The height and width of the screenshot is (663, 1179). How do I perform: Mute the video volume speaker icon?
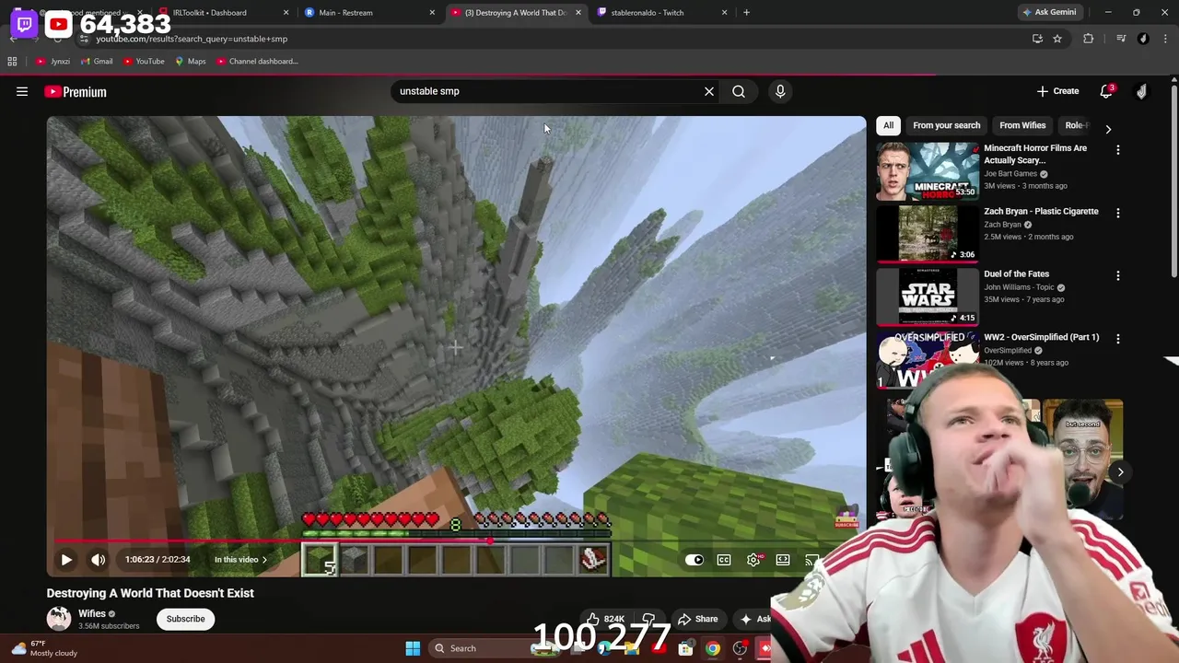click(x=98, y=559)
